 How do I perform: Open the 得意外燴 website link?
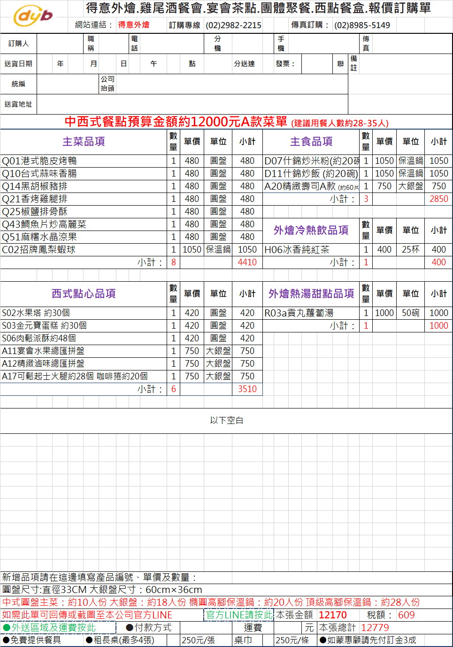[x=134, y=25]
